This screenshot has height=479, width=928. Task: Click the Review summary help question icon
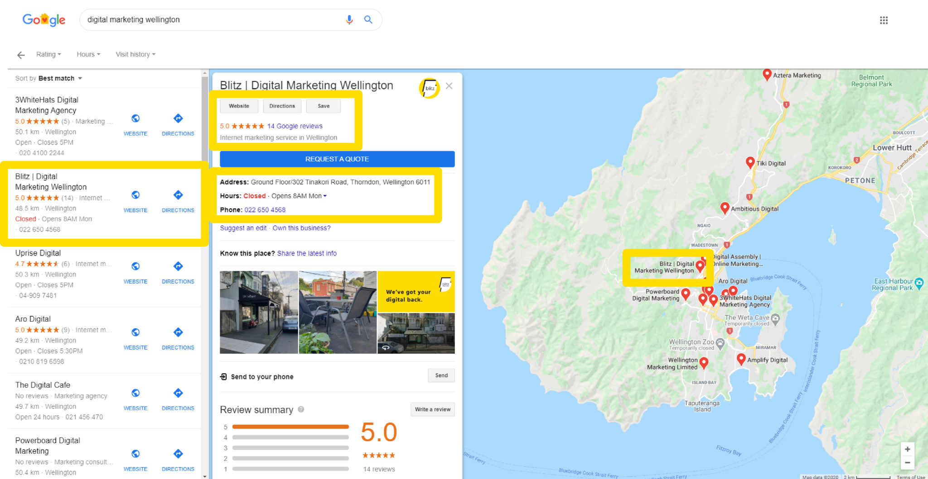(301, 409)
